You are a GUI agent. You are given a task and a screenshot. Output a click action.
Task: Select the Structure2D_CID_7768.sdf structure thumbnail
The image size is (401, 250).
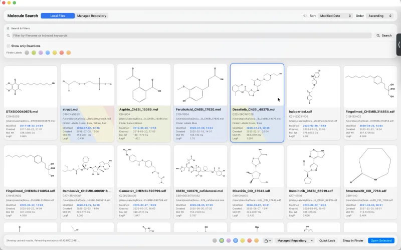tap(370, 166)
